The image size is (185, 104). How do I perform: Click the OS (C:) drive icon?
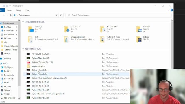click(x=2, y=94)
